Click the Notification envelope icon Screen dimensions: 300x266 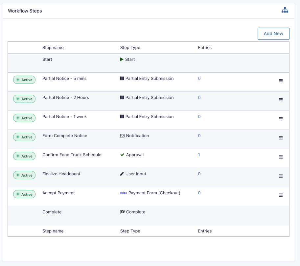[x=122, y=136]
